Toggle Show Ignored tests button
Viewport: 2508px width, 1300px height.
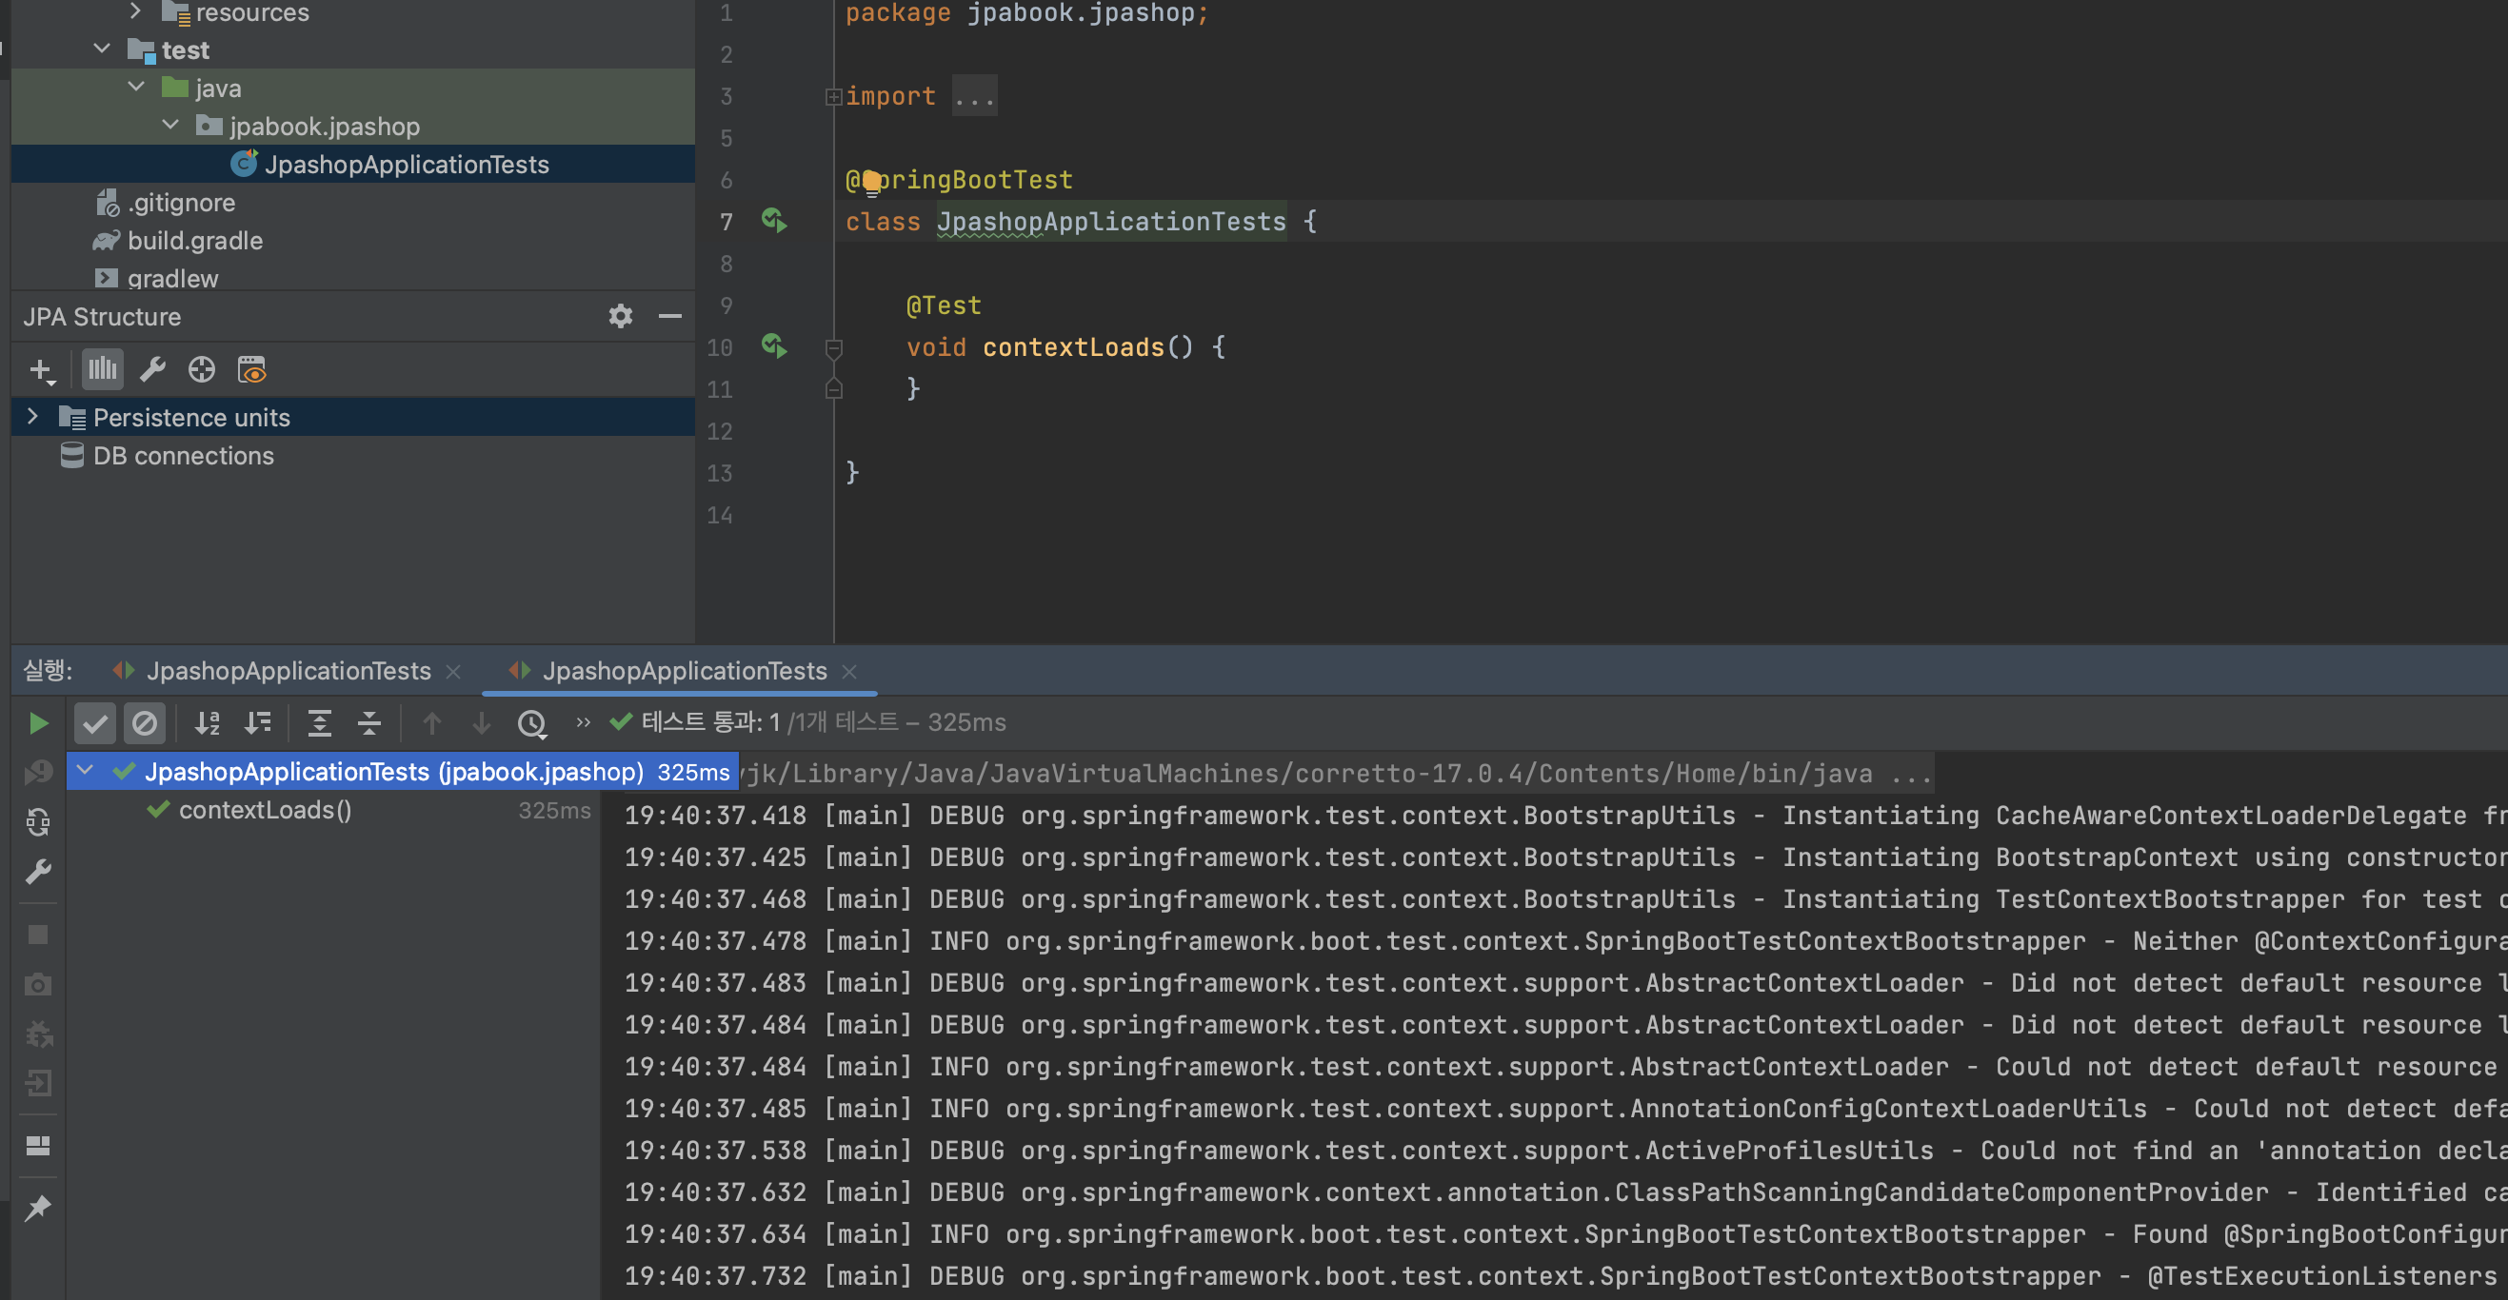click(144, 723)
